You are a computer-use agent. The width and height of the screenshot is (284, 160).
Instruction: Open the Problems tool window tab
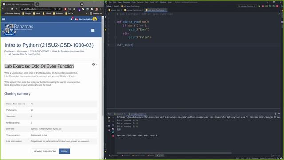coord(114,156)
